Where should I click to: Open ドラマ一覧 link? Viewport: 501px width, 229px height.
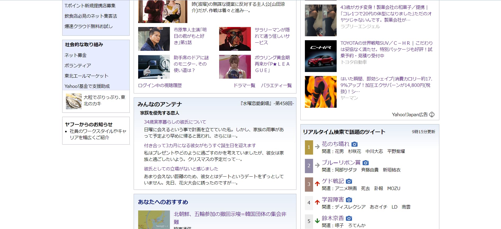pos(244,86)
